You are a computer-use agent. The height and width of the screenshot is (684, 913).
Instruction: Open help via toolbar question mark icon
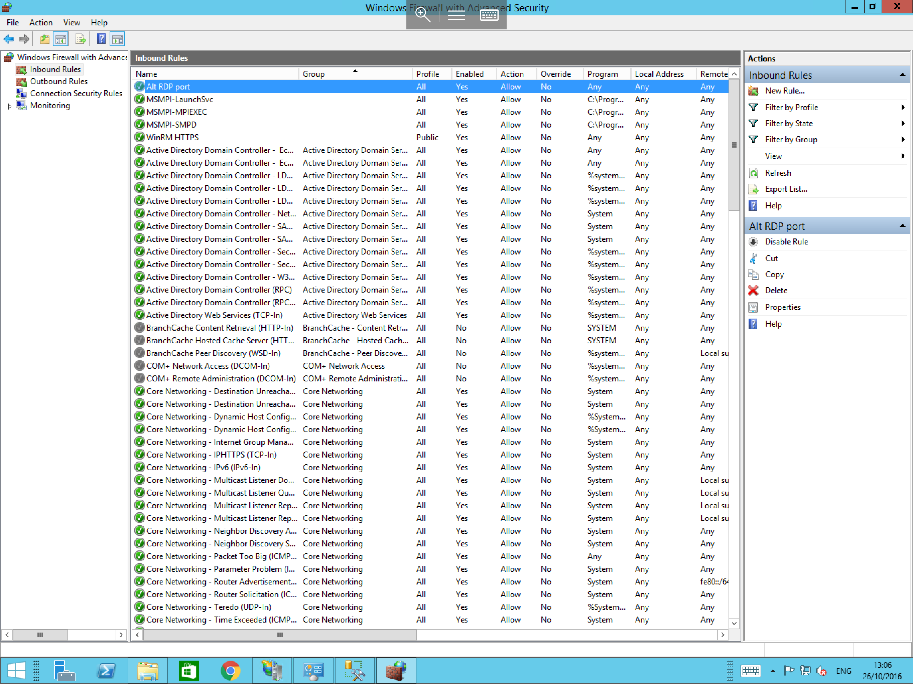pos(101,40)
